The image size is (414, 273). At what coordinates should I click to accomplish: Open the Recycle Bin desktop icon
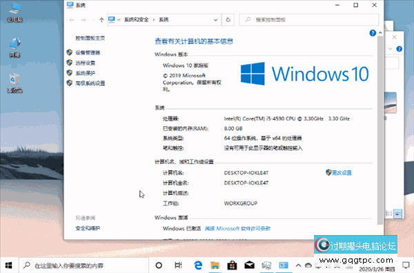coord(14,83)
